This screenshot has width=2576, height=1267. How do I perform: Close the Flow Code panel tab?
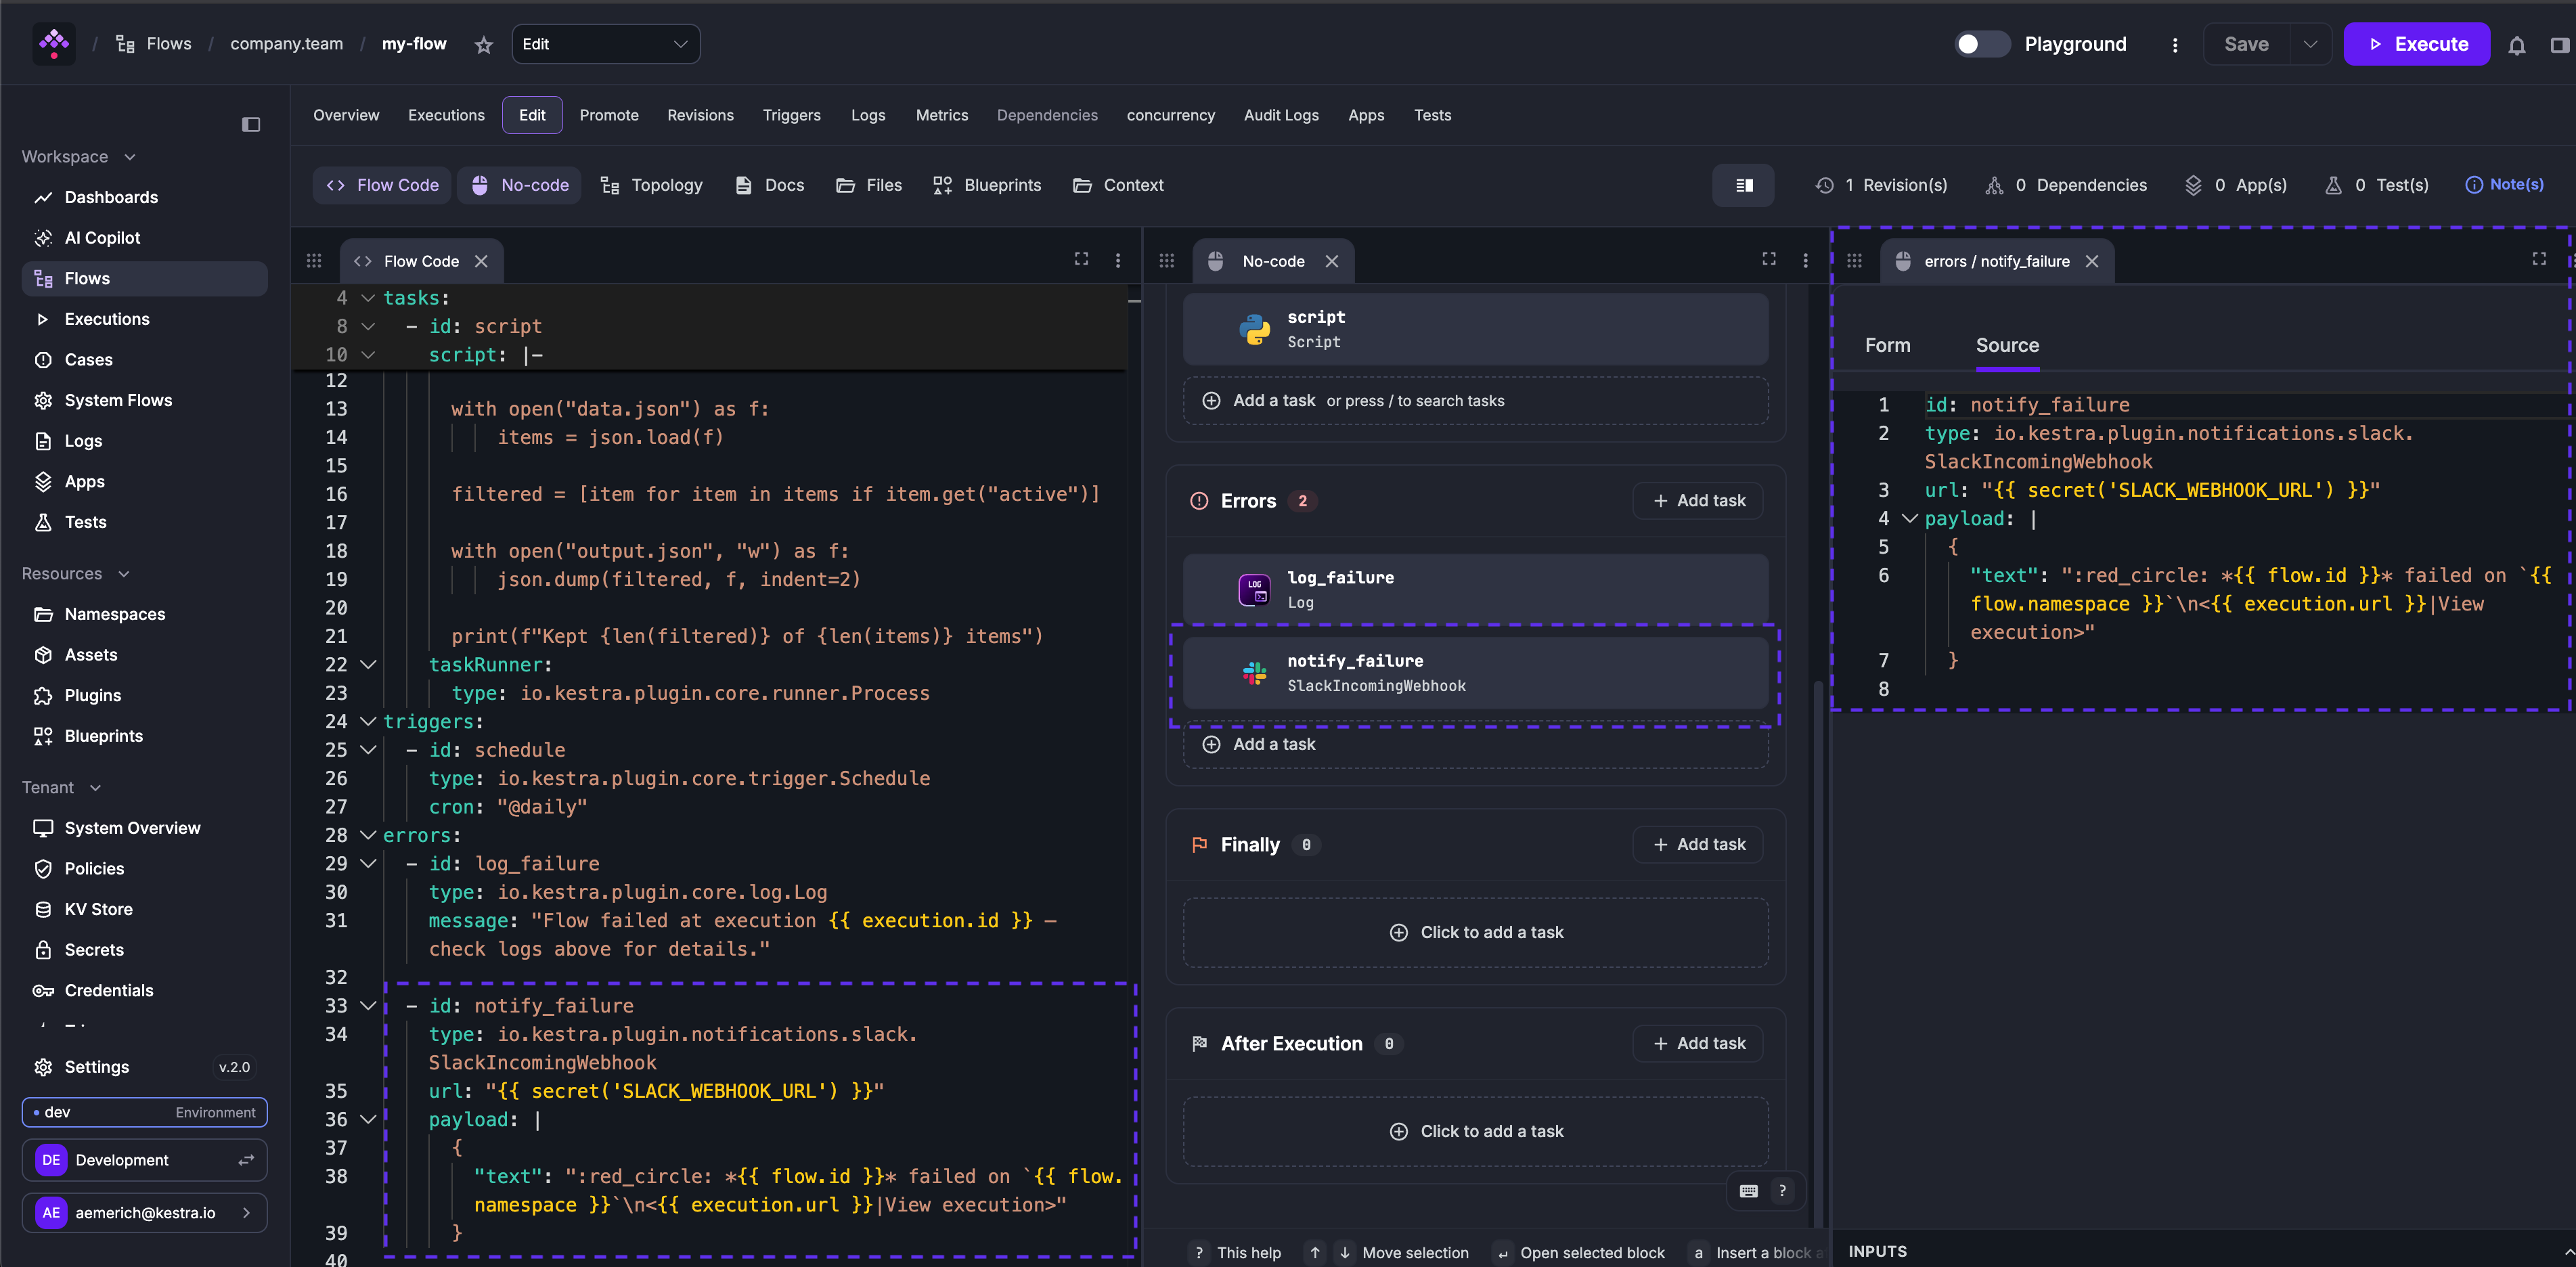(x=482, y=261)
